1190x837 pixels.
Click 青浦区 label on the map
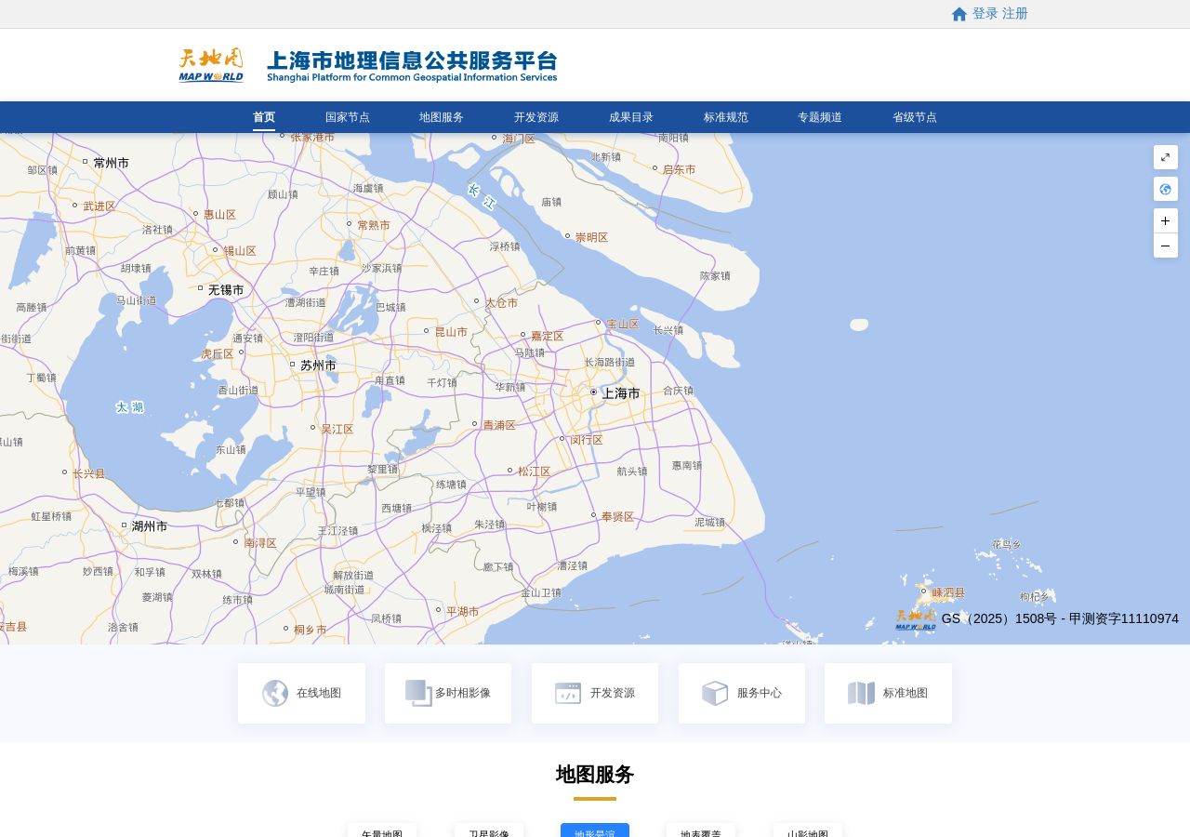pos(499,425)
